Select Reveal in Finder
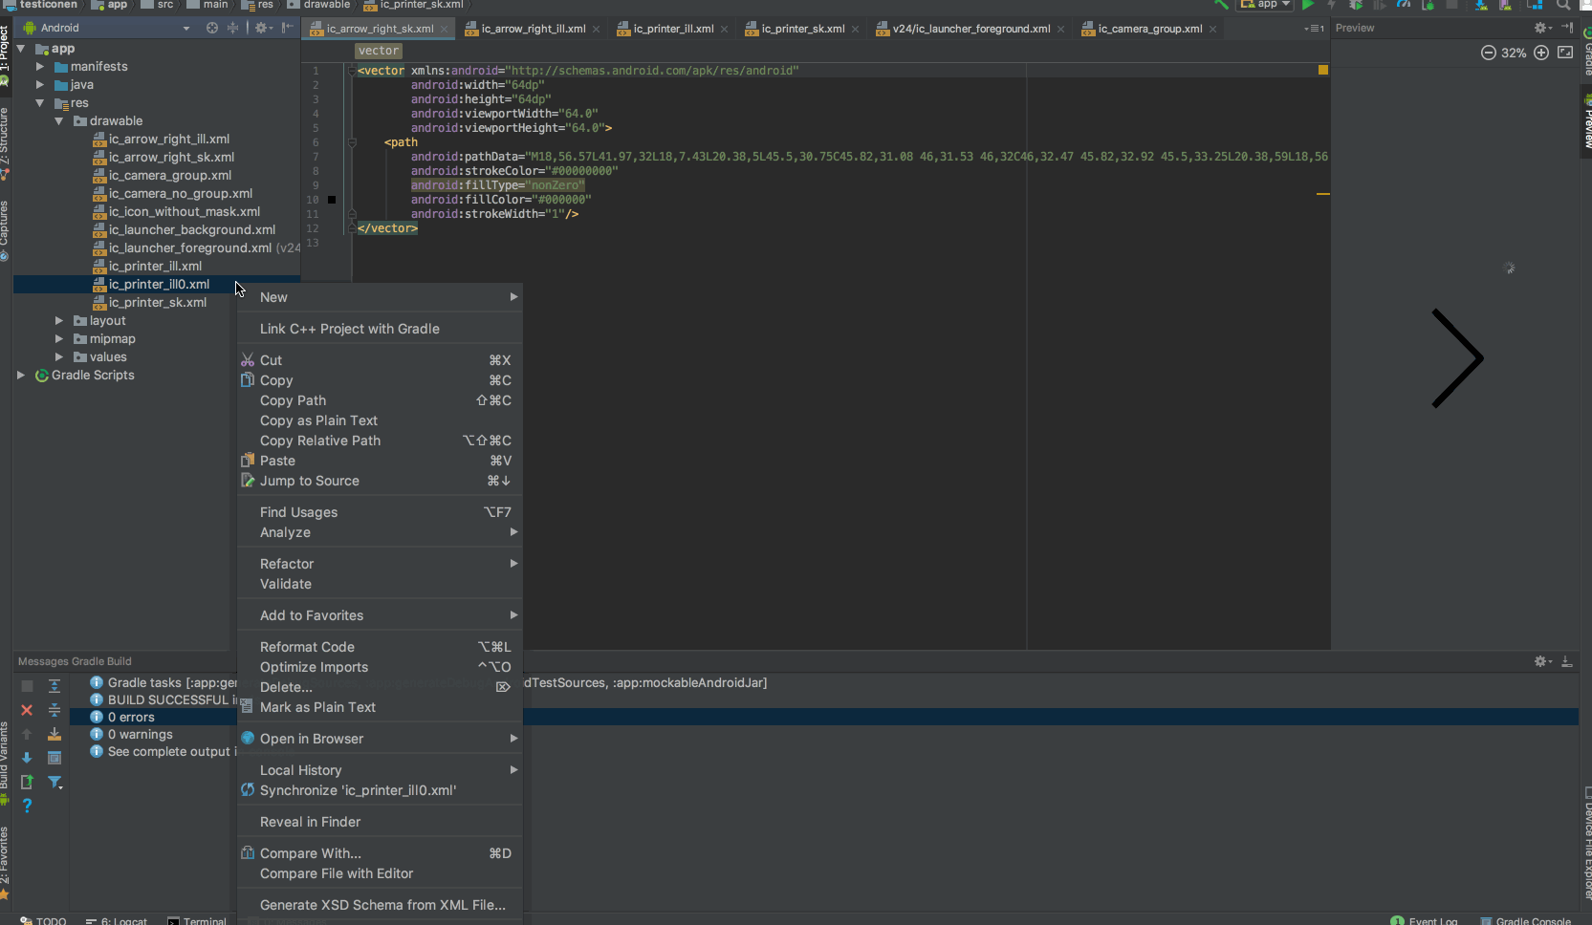This screenshot has height=925, width=1592. [x=380, y=822]
